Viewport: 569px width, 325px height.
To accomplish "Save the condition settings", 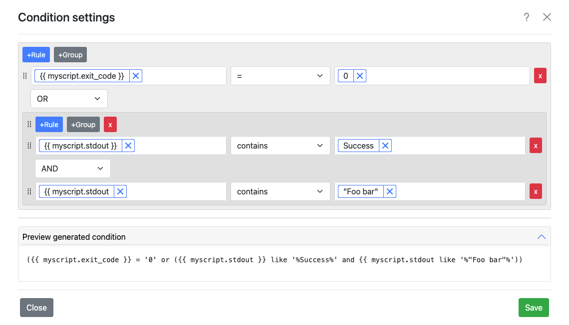I will (x=533, y=308).
